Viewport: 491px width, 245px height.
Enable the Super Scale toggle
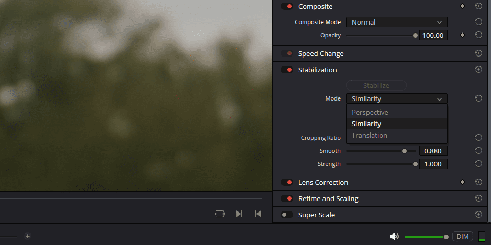click(286, 215)
